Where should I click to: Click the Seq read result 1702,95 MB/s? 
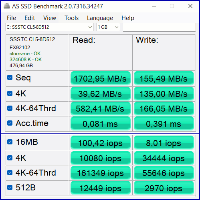[x=101, y=78]
